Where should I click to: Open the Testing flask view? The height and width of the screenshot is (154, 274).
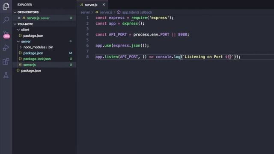6,75
